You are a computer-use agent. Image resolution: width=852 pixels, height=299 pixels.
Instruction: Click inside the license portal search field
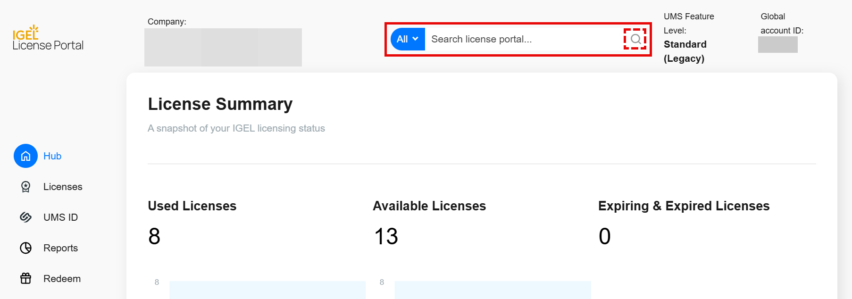coord(519,39)
